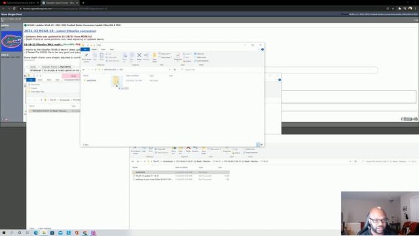Reload the browser page
This screenshot has height=236, width=419.
[x=14, y=9]
